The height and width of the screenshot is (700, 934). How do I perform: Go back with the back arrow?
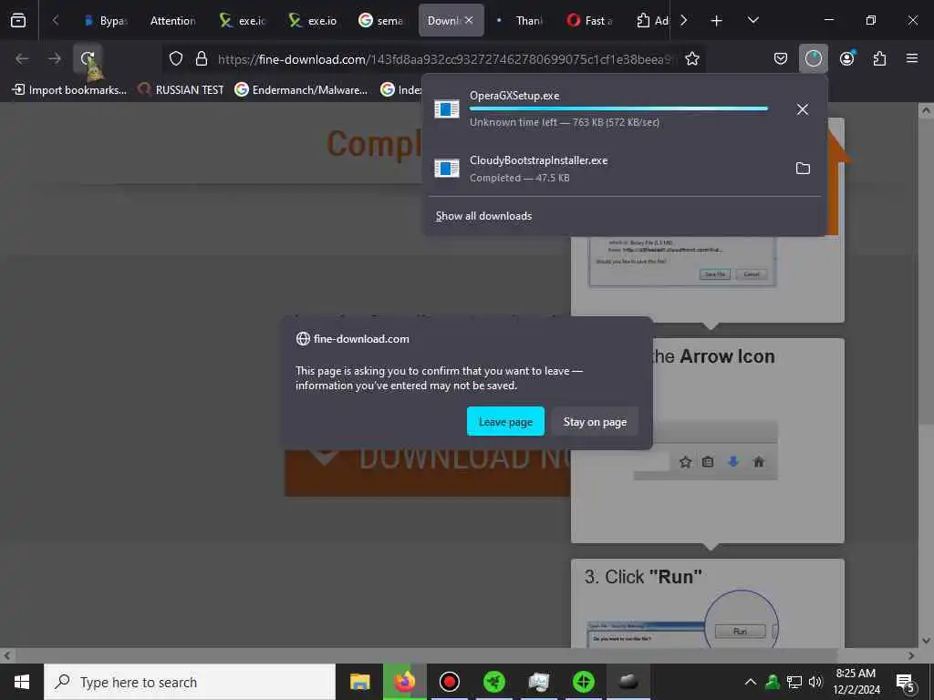click(22, 58)
